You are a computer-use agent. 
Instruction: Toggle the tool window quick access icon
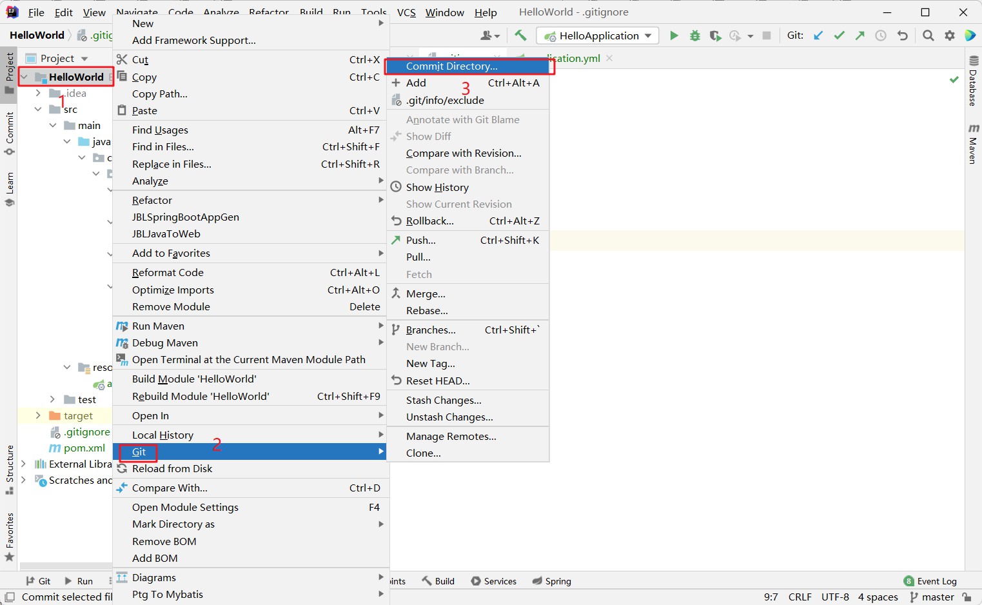10,597
